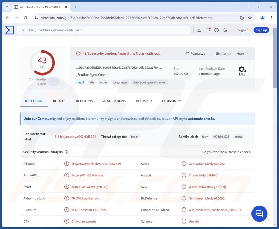The image size is (279, 229).
Task: Switch to the COMMUNITY tab
Action: click(x=171, y=101)
